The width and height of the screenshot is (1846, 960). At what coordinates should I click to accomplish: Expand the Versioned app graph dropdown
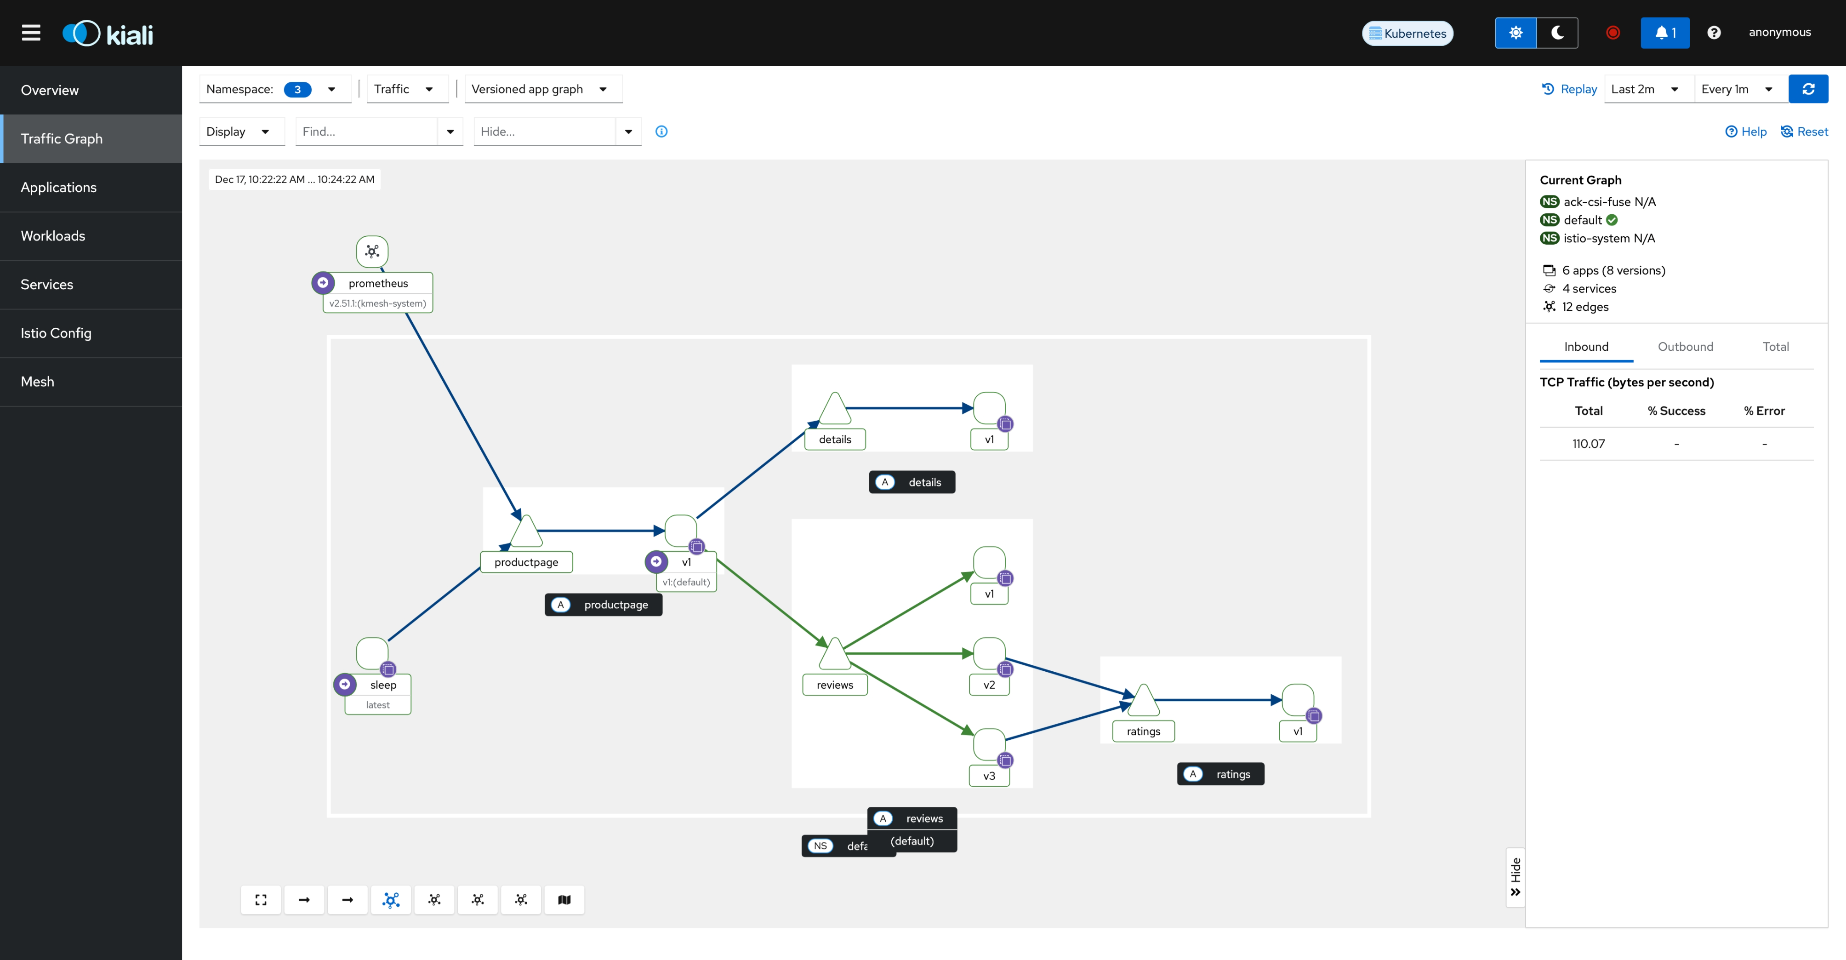point(542,89)
